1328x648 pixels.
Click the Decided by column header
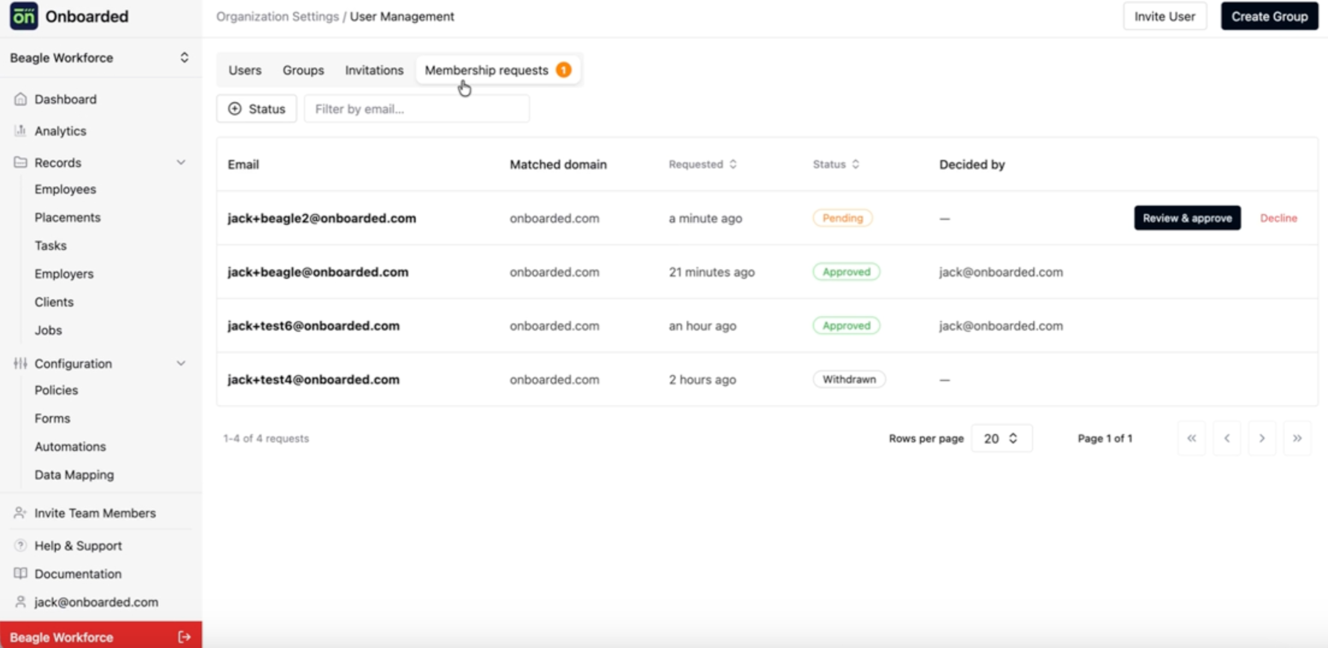tap(972, 164)
